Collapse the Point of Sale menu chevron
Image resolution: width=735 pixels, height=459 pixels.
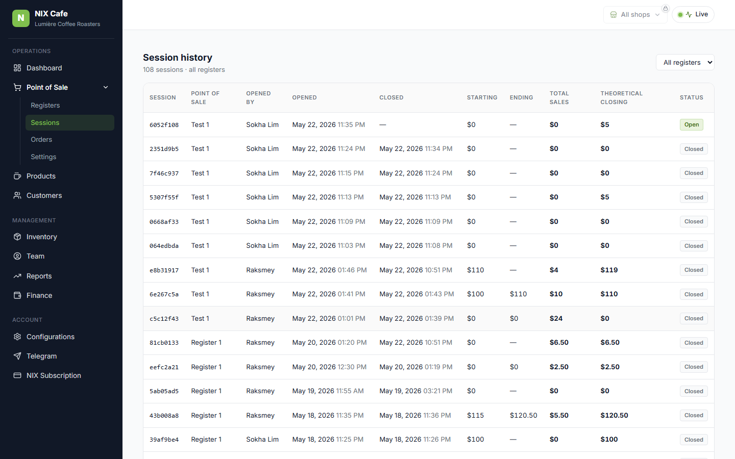point(106,87)
